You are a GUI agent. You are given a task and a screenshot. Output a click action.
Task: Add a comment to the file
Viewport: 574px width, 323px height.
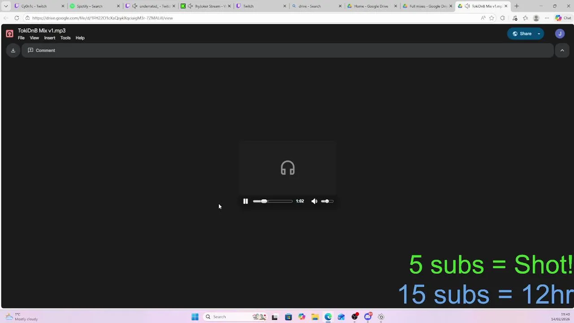(x=41, y=50)
